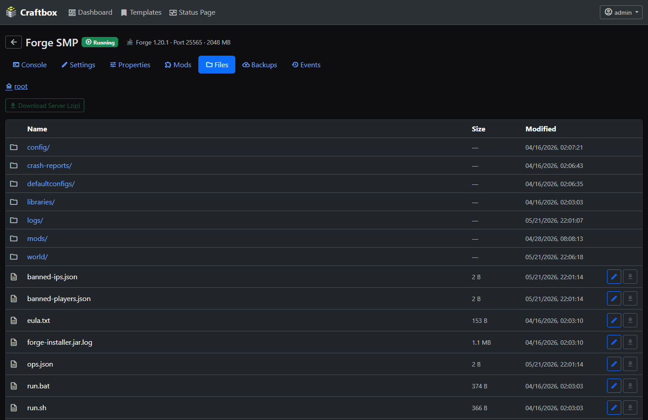Open the logs/ folder
This screenshot has width=648, height=420.
(x=35, y=220)
